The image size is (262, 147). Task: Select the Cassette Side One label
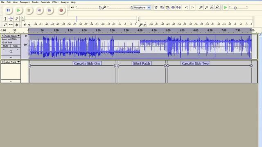click(87, 64)
